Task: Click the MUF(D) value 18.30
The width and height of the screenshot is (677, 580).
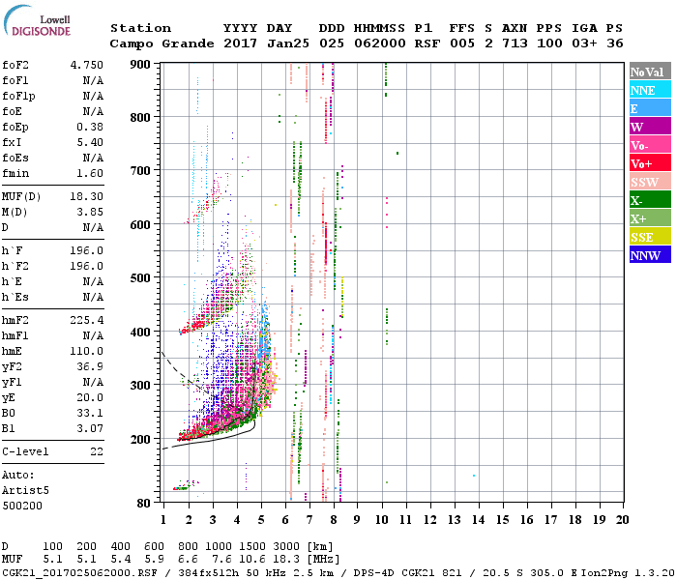Action: [87, 196]
